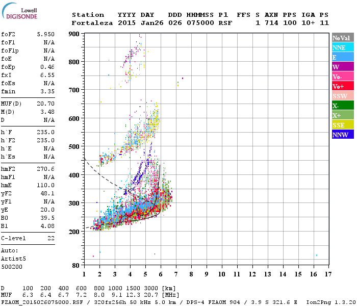The height and width of the screenshot is (306, 357).
Task: Select the NNE cyan legend swatch
Action: click(343, 47)
